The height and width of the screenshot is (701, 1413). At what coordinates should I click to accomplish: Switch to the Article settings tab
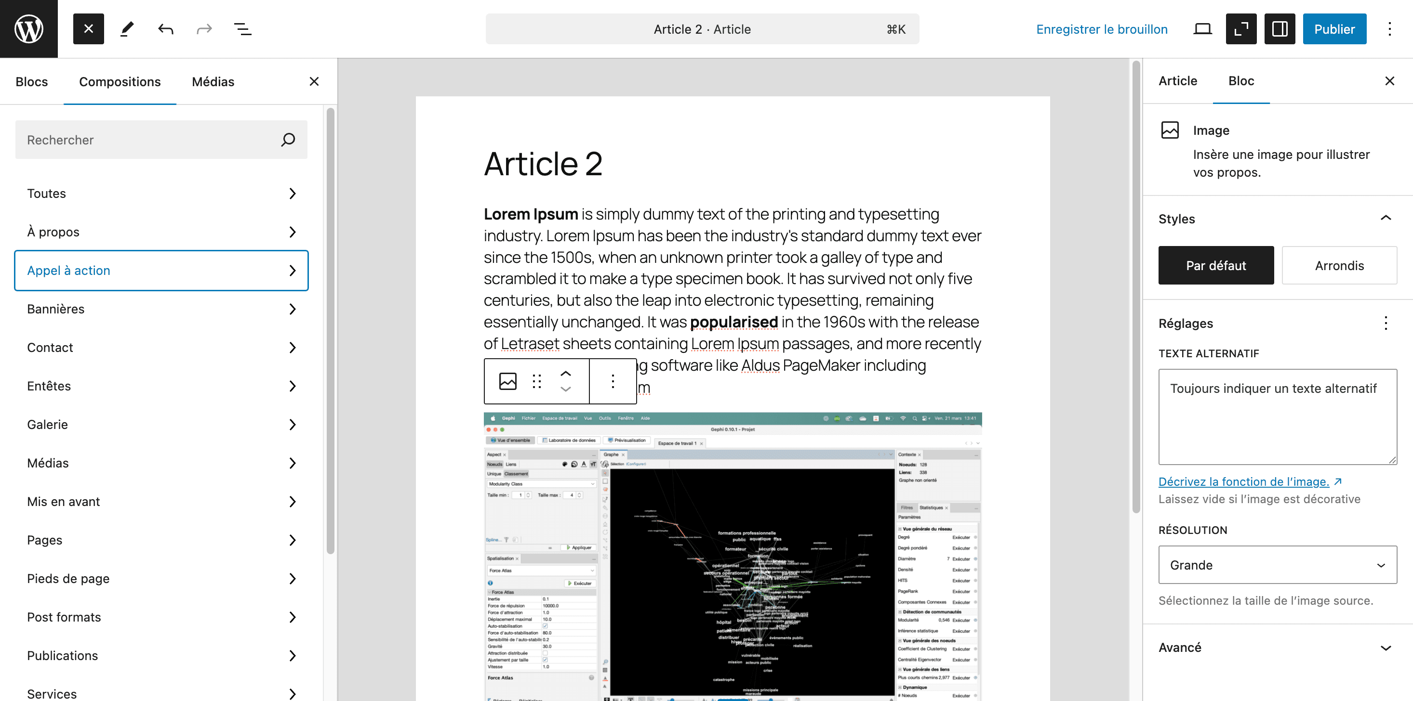tap(1178, 81)
